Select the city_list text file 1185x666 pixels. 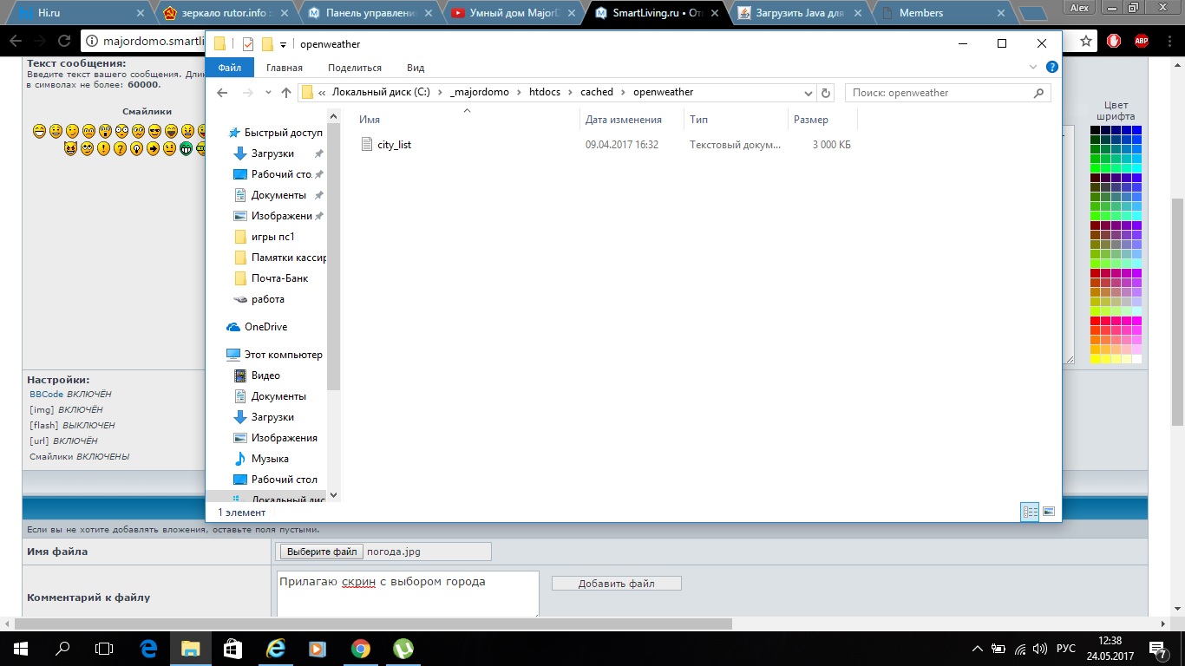(x=395, y=145)
